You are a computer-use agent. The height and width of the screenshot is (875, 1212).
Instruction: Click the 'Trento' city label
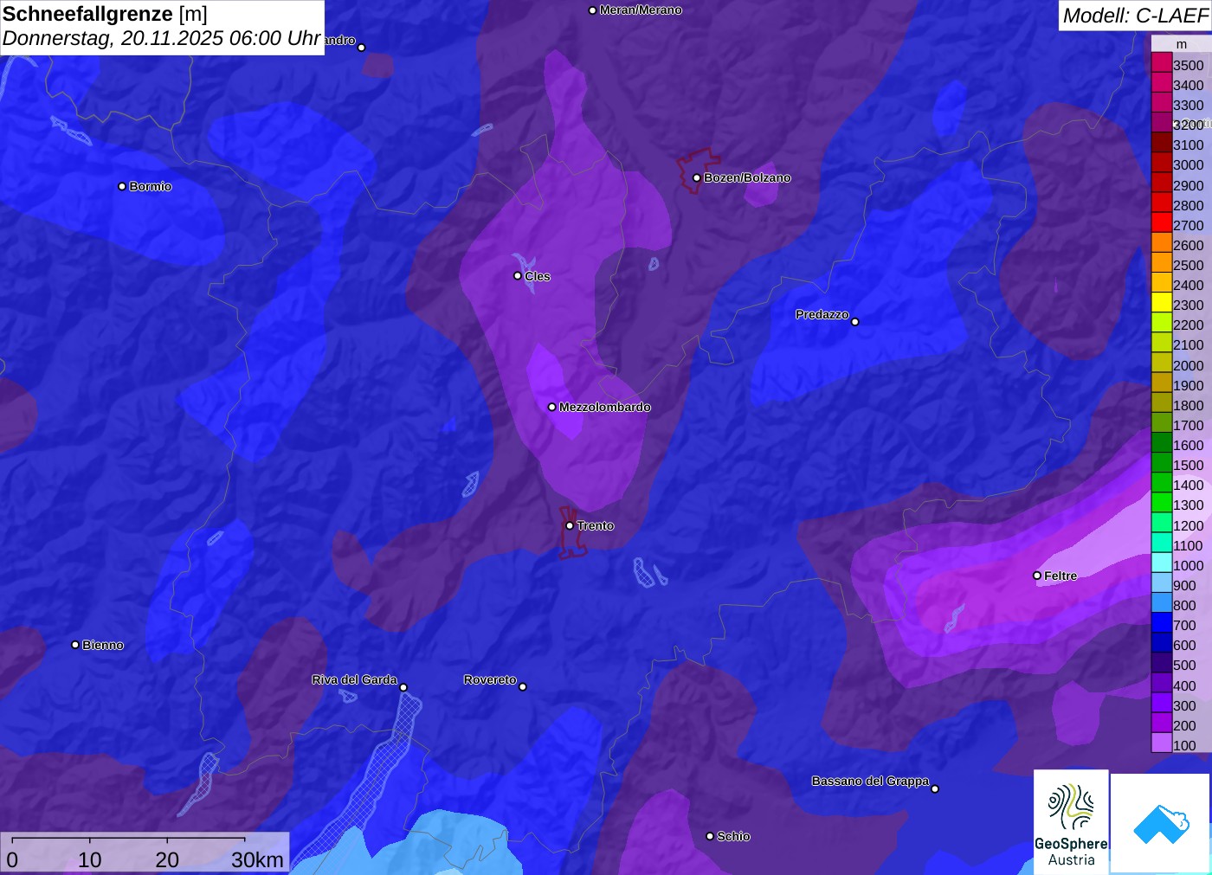pyautogui.click(x=596, y=525)
